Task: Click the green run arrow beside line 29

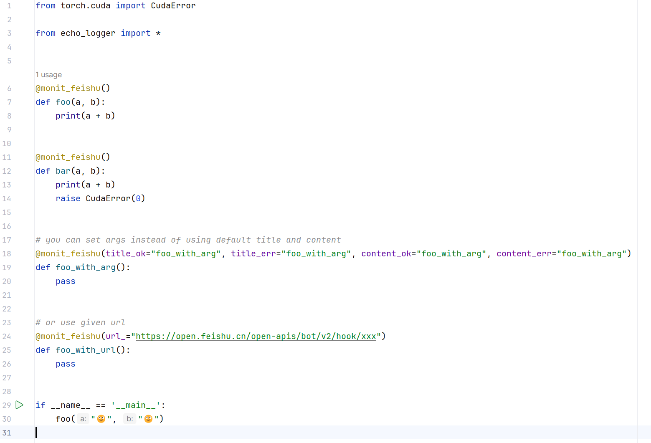Action: click(x=19, y=405)
